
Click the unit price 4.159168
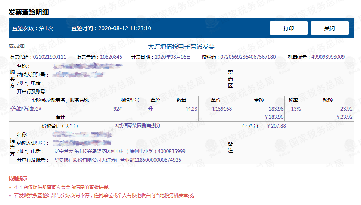click(x=221, y=109)
